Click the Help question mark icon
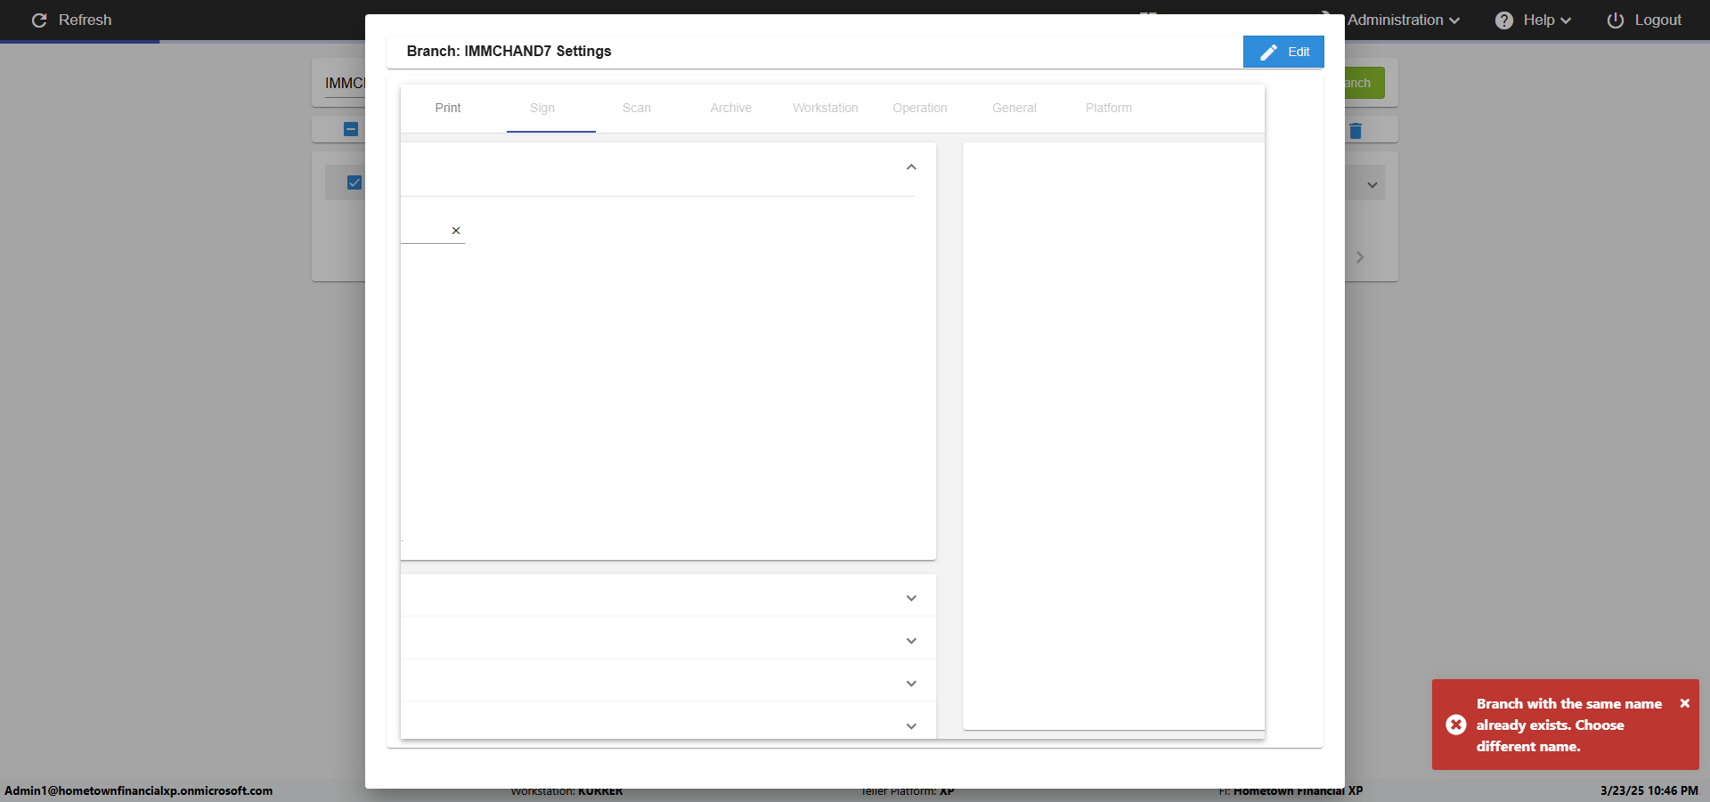Viewport: 1710px width, 802px height. (1504, 20)
